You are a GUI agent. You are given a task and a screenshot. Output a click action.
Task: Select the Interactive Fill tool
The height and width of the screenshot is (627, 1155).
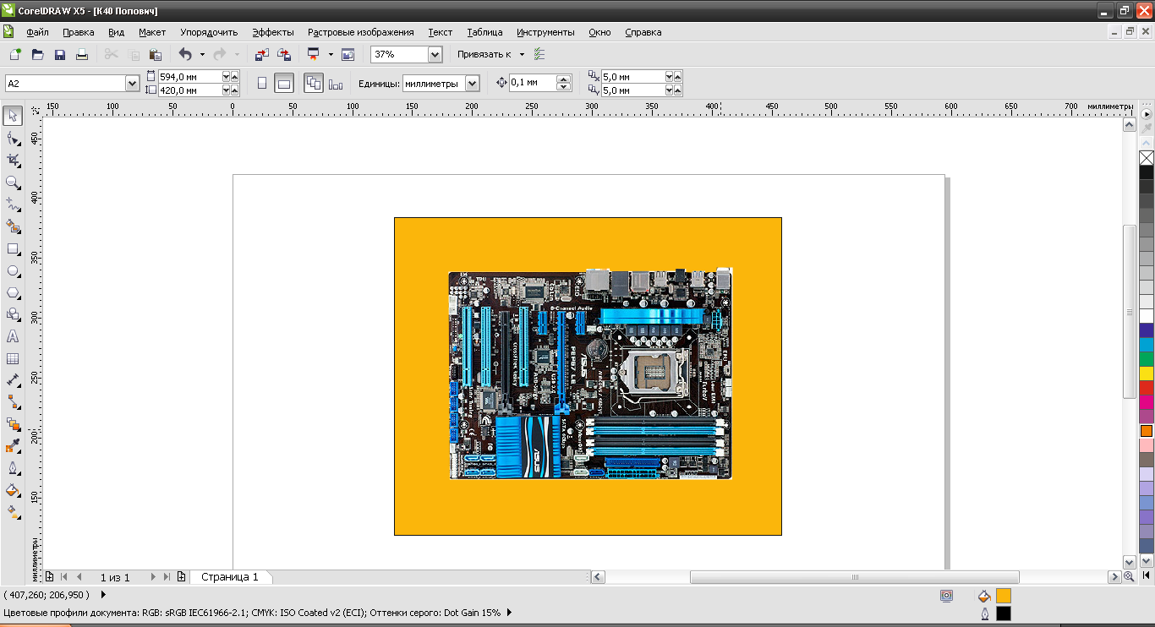point(13,512)
